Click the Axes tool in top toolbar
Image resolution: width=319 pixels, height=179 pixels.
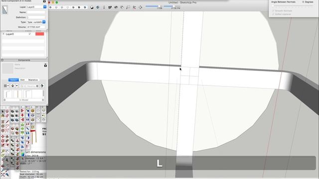134,7
